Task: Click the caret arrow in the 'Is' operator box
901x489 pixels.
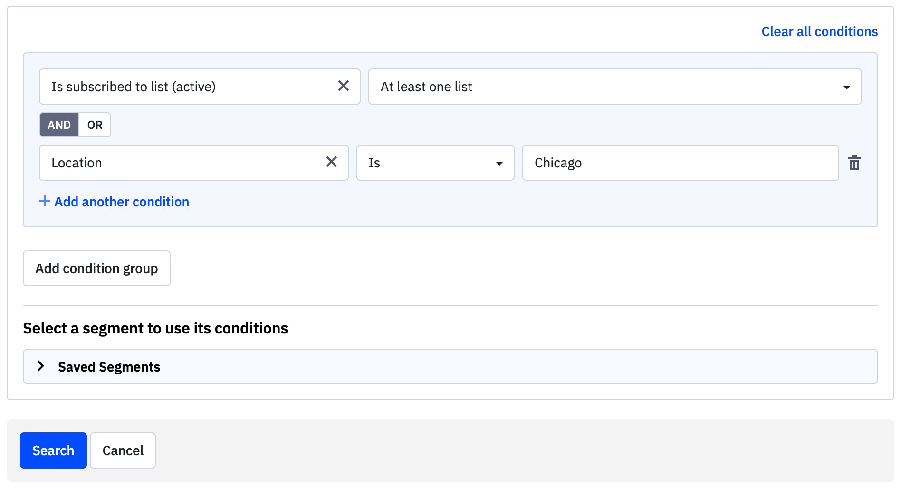Action: point(499,163)
